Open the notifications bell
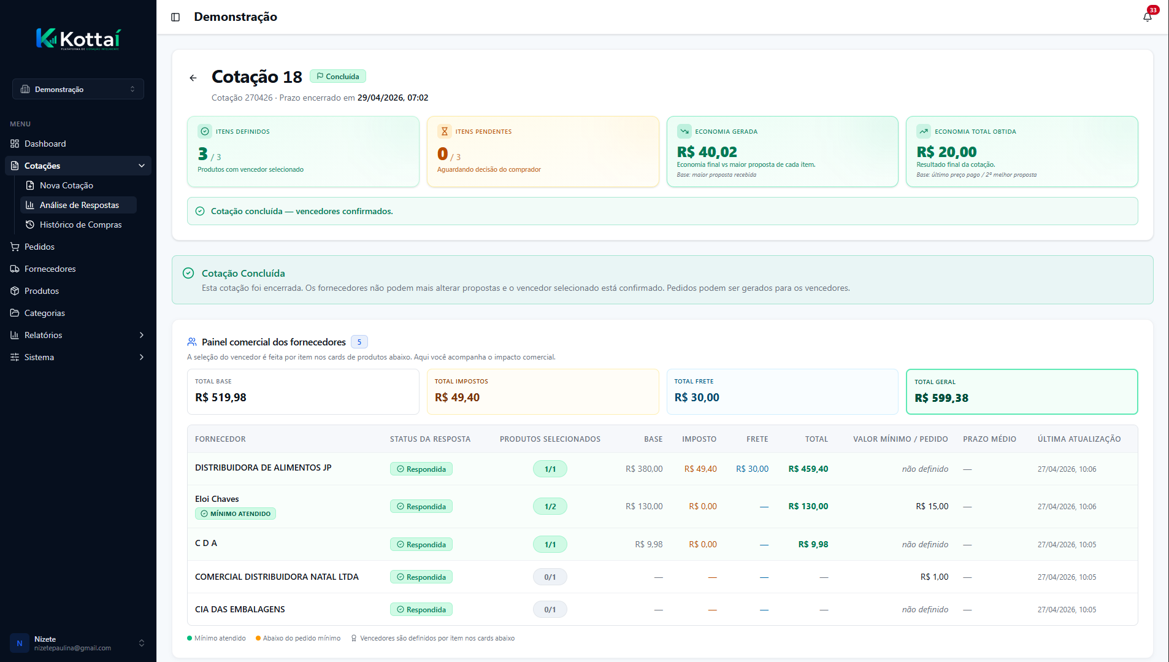 coord(1148,17)
